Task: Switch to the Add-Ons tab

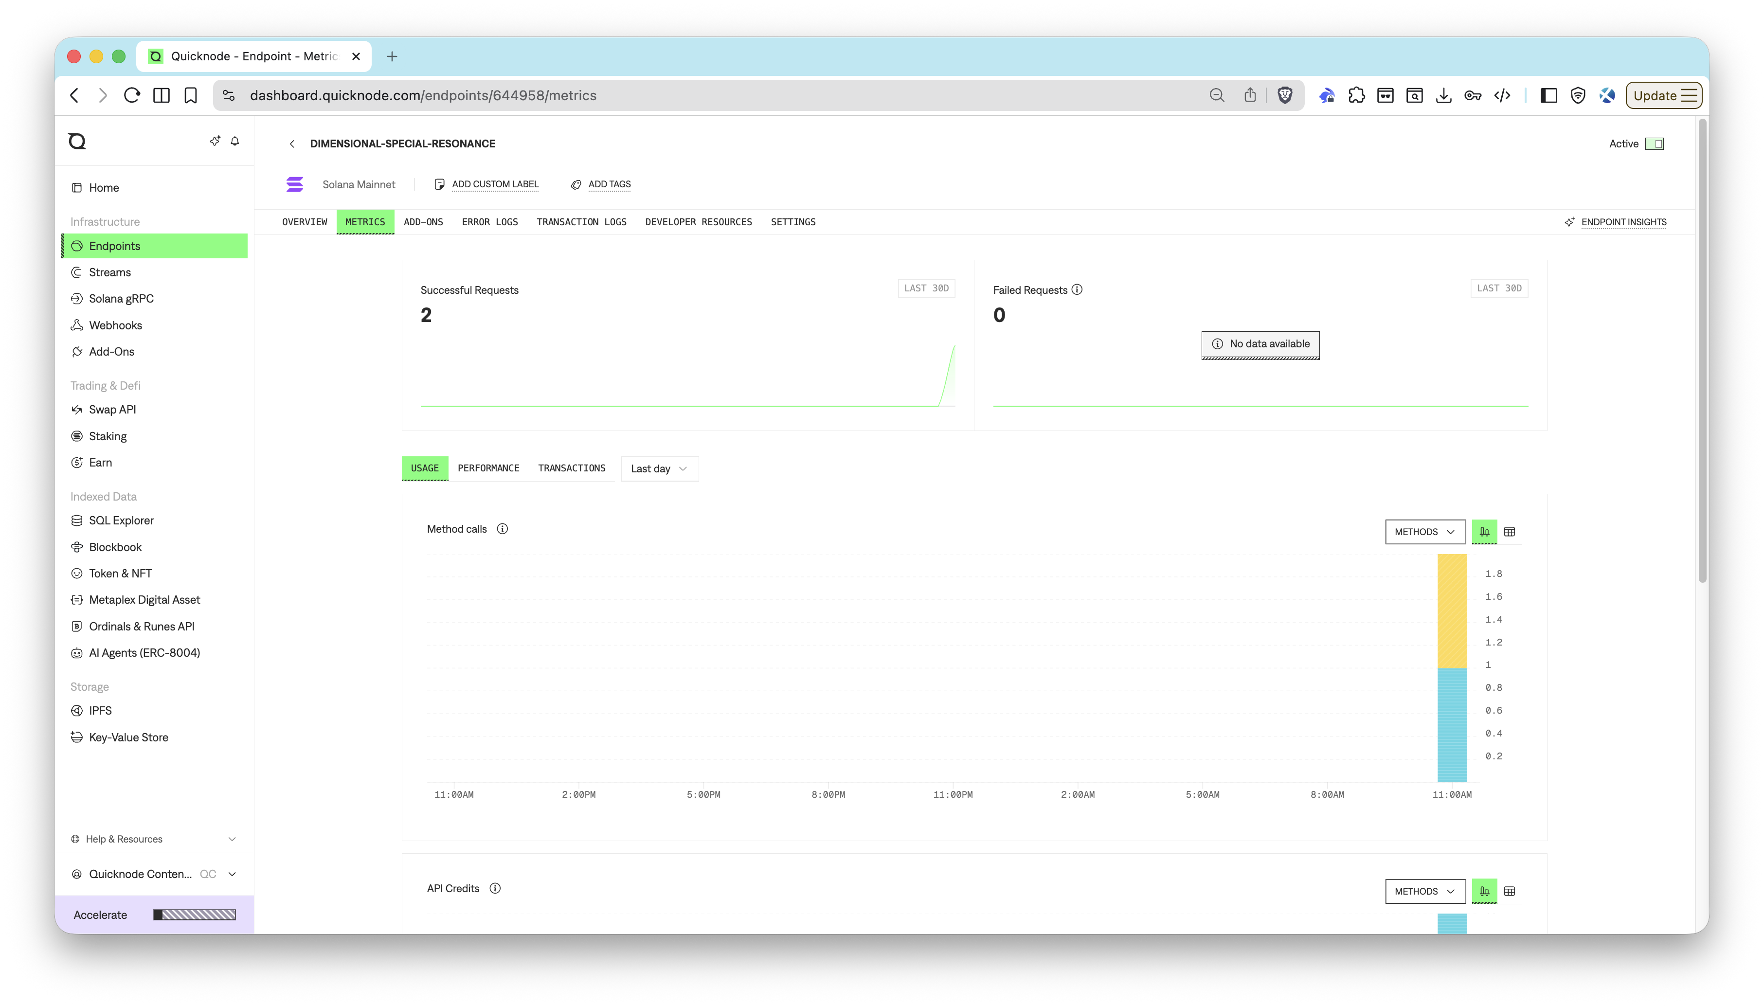Action: pos(424,222)
